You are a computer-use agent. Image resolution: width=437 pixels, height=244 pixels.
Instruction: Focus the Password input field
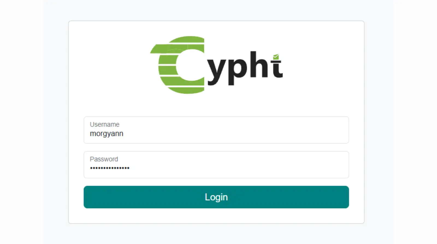click(216, 165)
